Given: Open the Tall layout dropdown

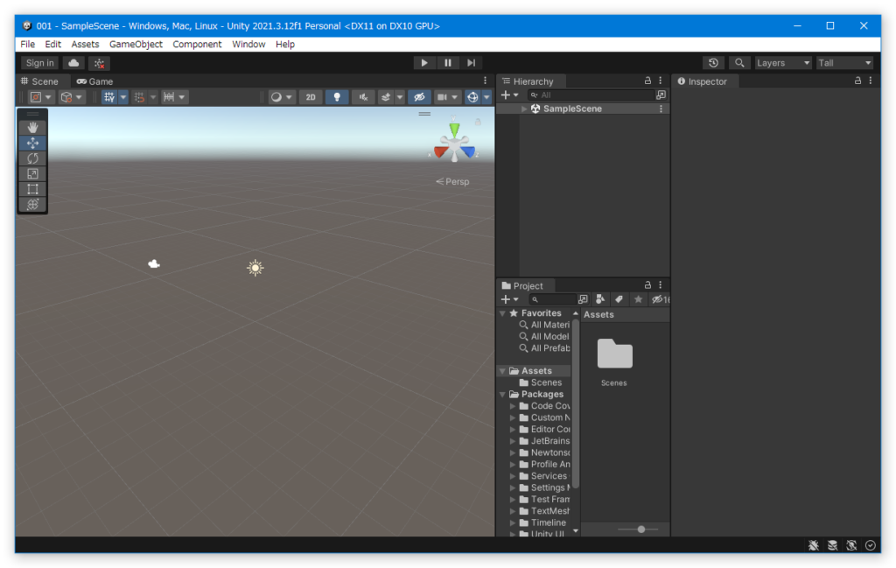Looking at the screenshot, I should pyautogui.click(x=844, y=63).
